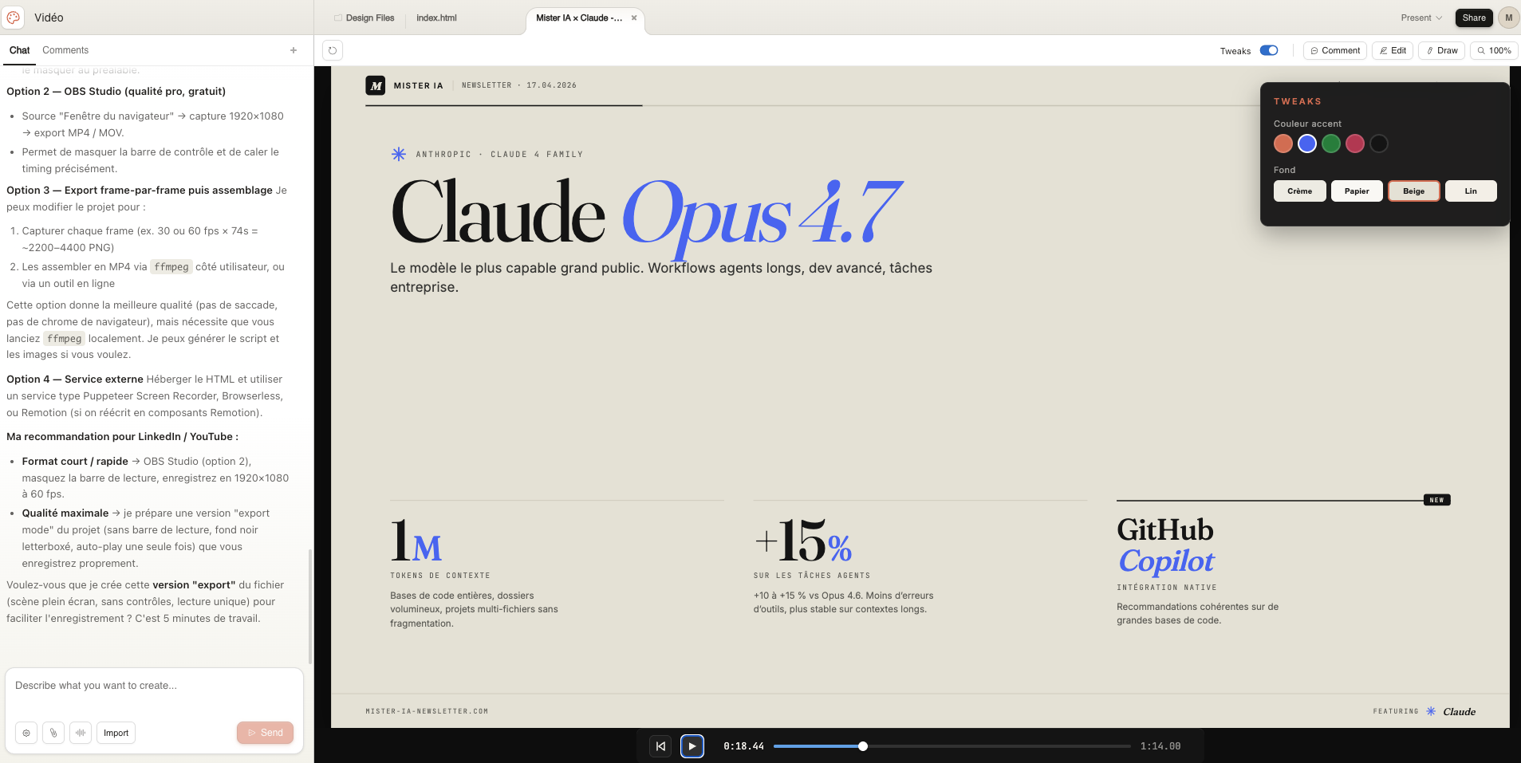Start a new chat with the plus icon
Image resolution: width=1521 pixels, height=763 pixels.
pyautogui.click(x=294, y=50)
